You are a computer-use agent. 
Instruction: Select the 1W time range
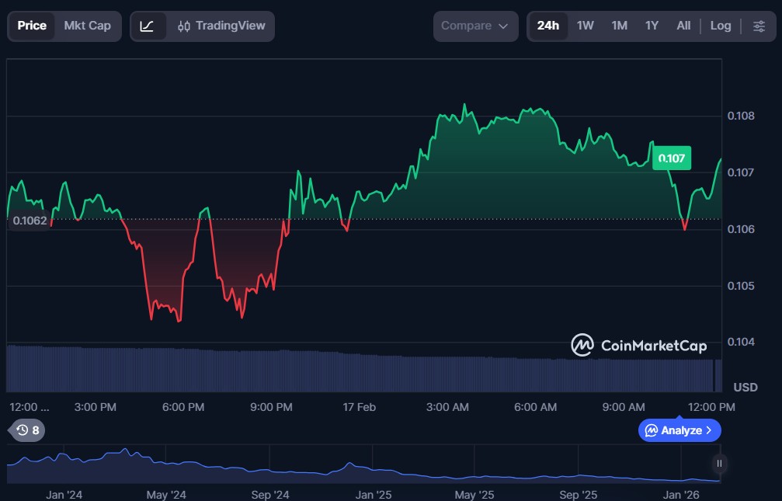[x=585, y=26]
